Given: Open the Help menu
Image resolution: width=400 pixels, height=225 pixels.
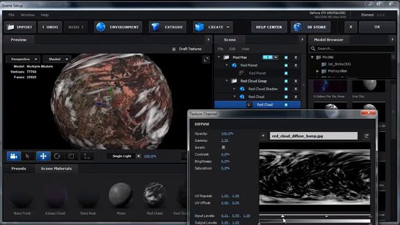Looking at the screenshot, I should tap(44, 15).
